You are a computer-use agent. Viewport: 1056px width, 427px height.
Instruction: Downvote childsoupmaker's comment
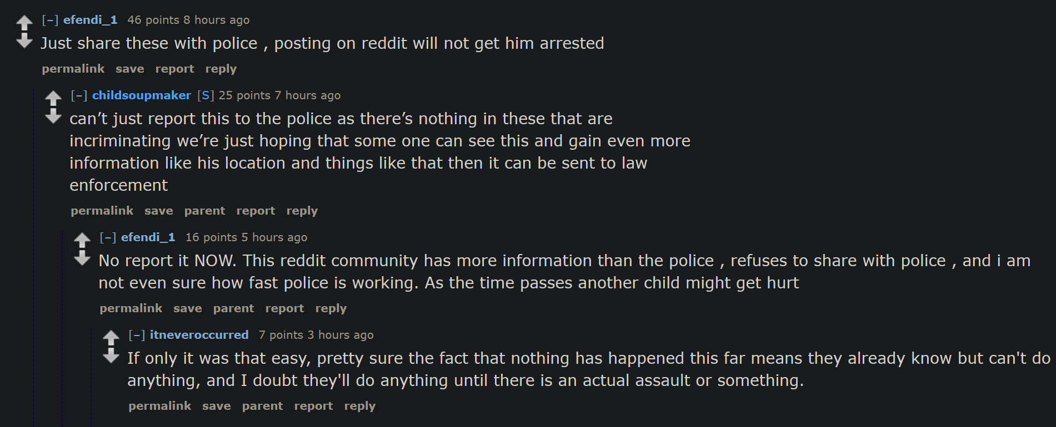53,116
